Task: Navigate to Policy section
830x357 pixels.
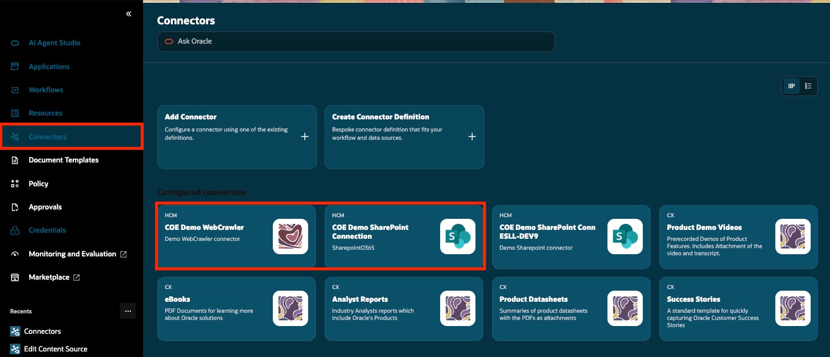Action: [39, 183]
